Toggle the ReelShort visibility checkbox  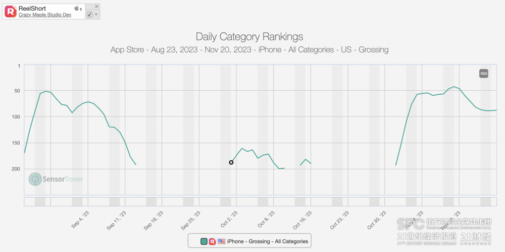click(89, 15)
